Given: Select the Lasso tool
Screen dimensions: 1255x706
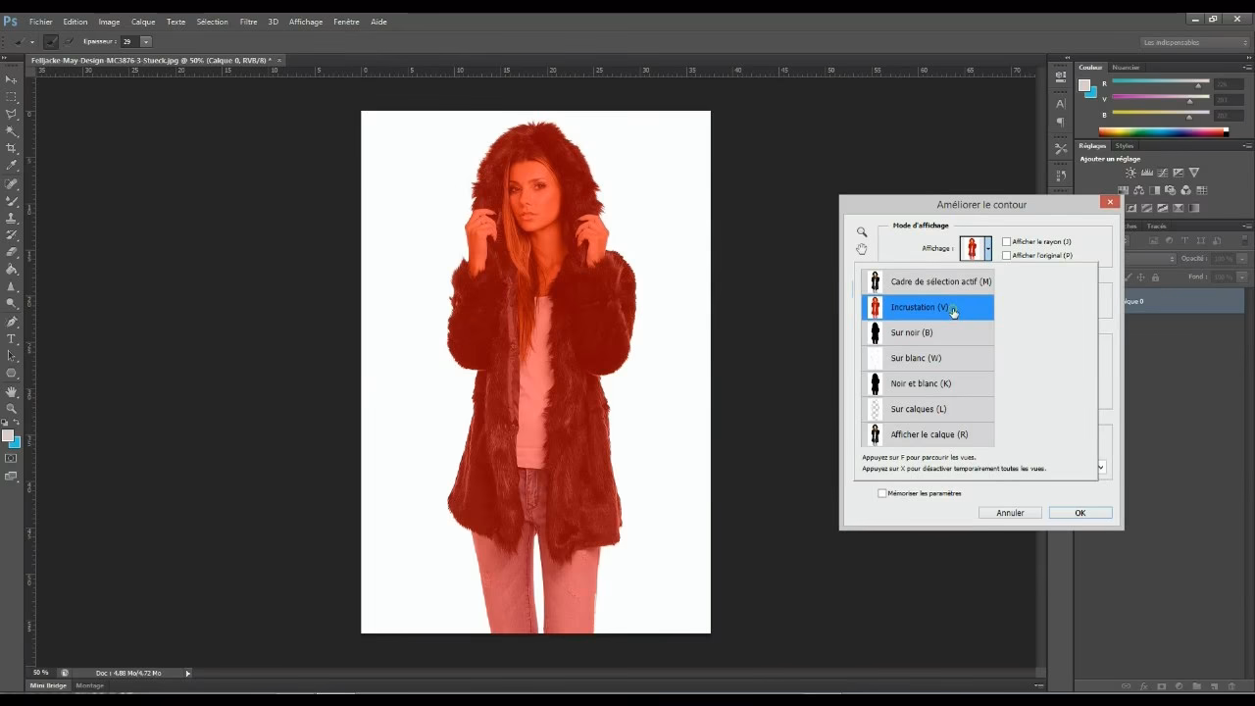Looking at the screenshot, I should (12, 113).
